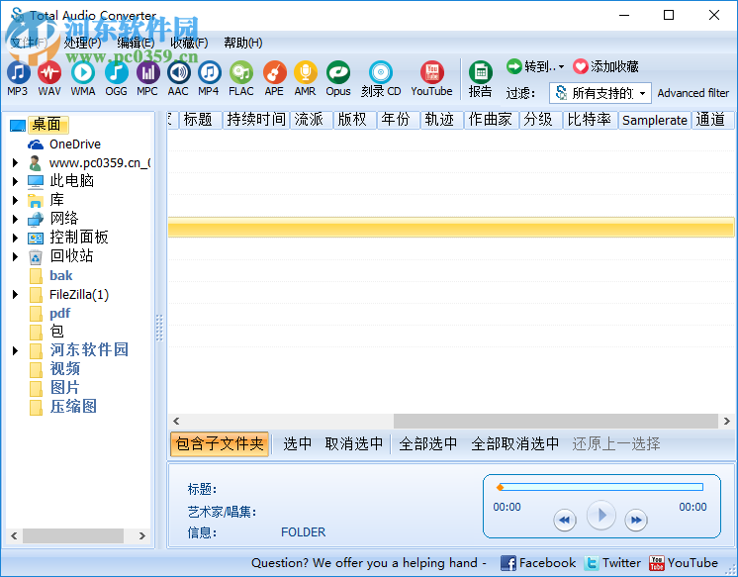
Task: Click the 取消选中 uncheck button
Action: click(x=354, y=443)
